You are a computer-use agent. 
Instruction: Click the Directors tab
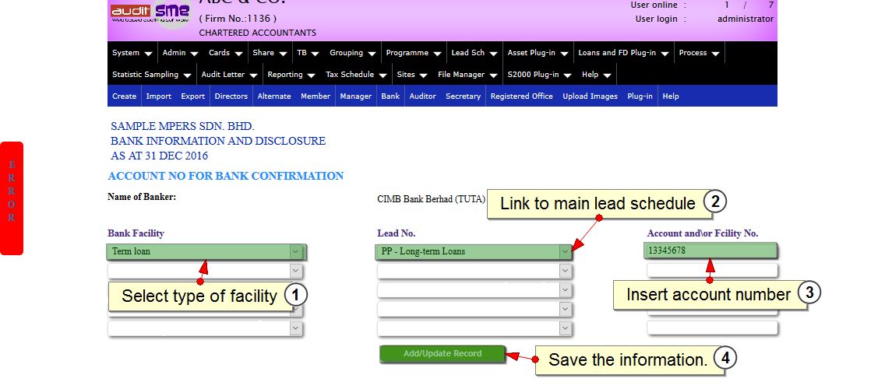pyautogui.click(x=231, y=96)
